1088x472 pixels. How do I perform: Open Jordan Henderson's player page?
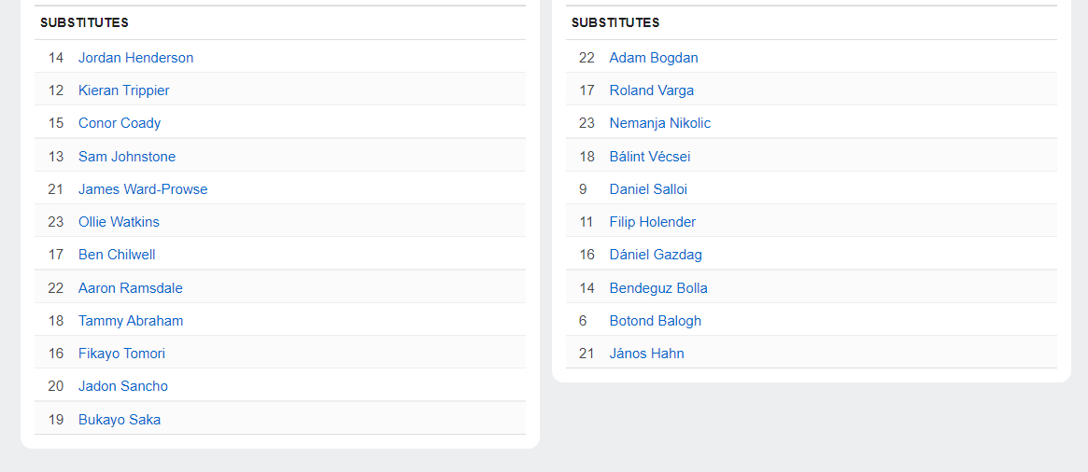[x=135, y=58]
